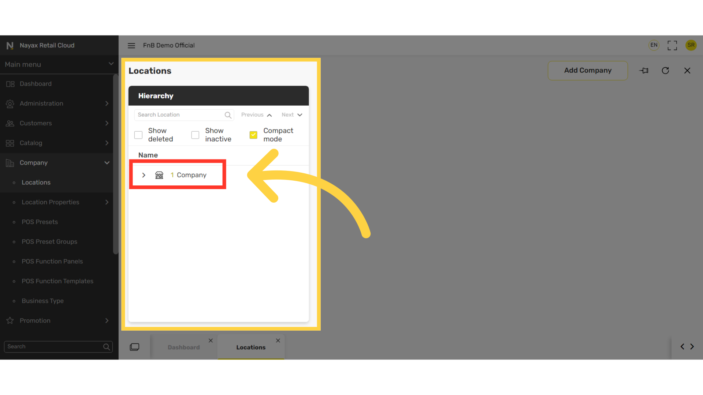Expand the 1 Company tree node
Viewport: 703px width, 395px height.
pos(144,175)
